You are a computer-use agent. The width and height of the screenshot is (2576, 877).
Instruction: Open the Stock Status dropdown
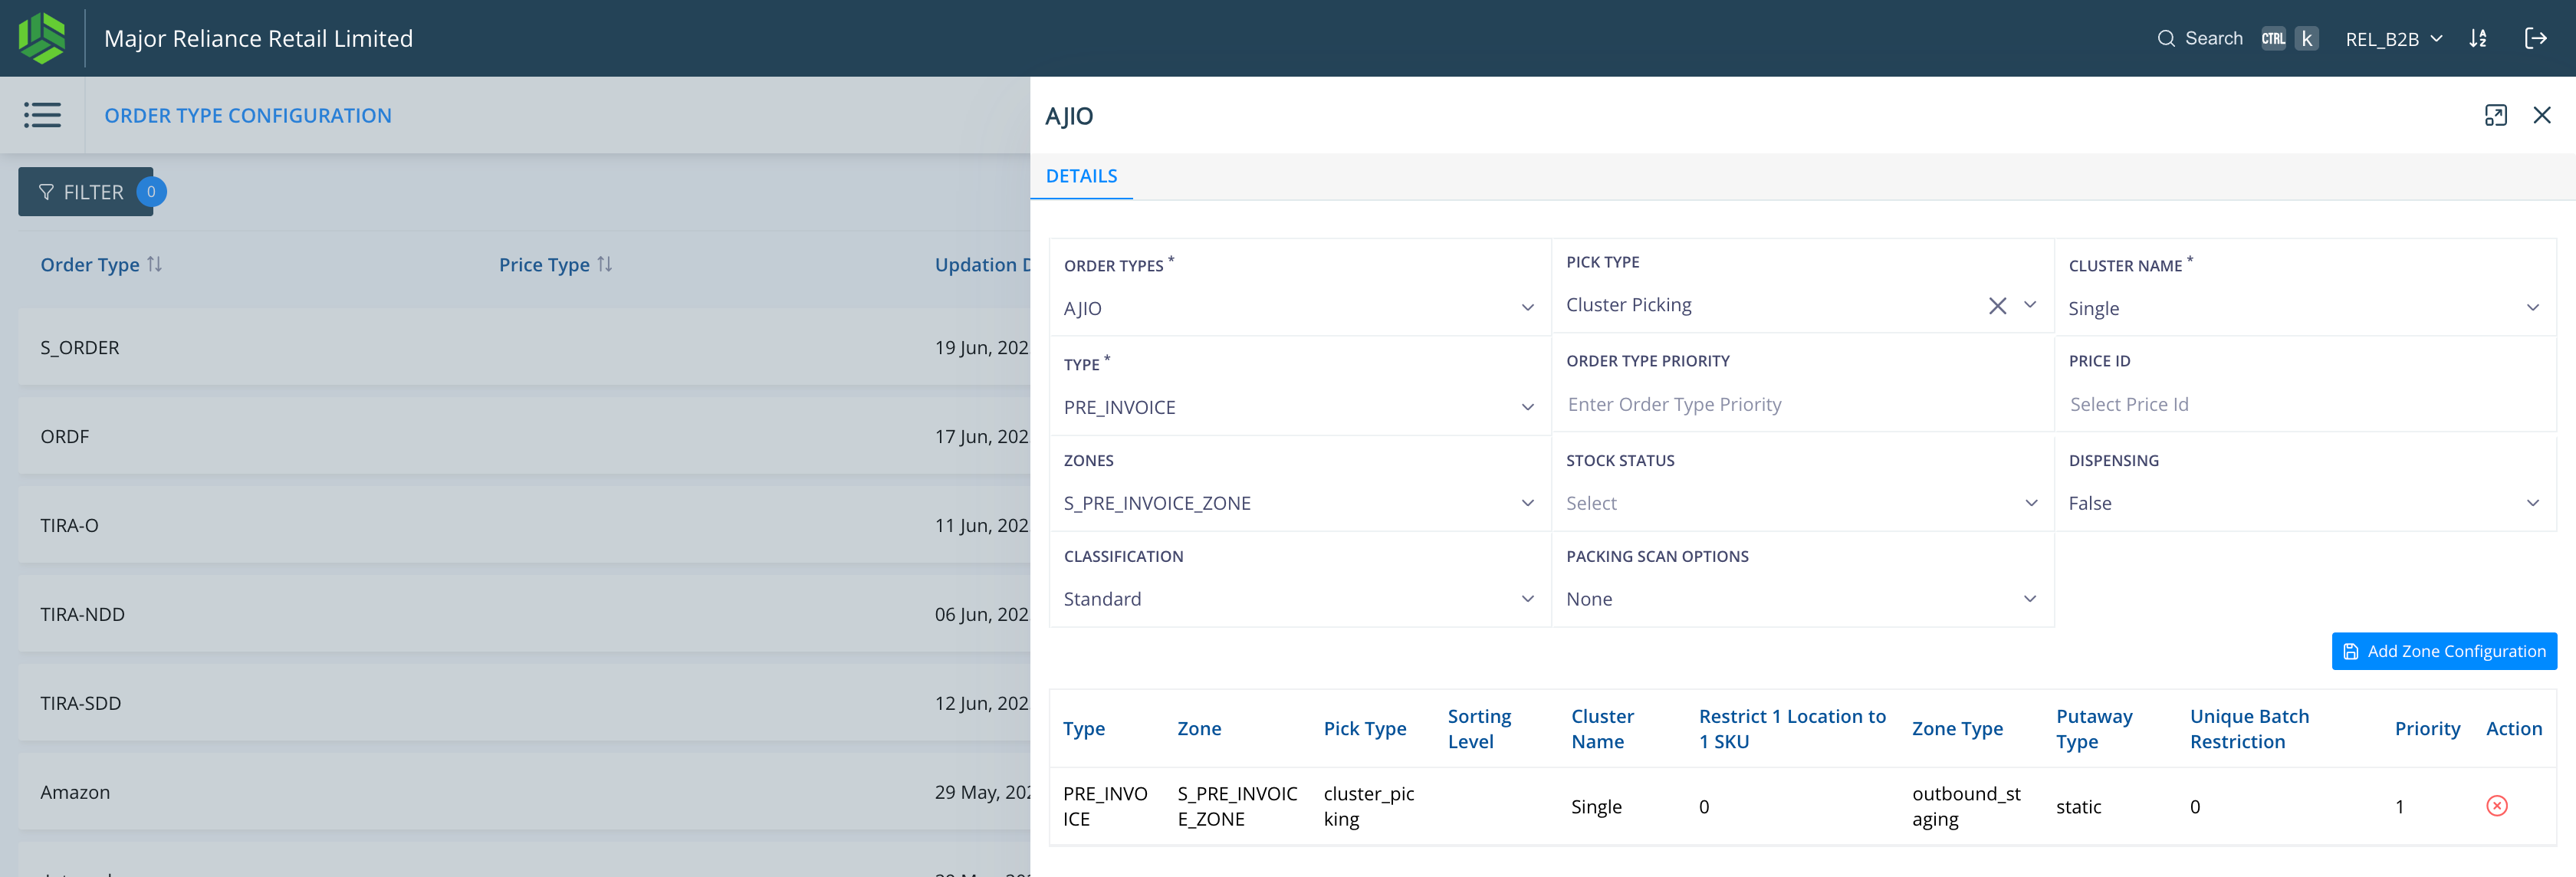click(x=1801, y=503)
